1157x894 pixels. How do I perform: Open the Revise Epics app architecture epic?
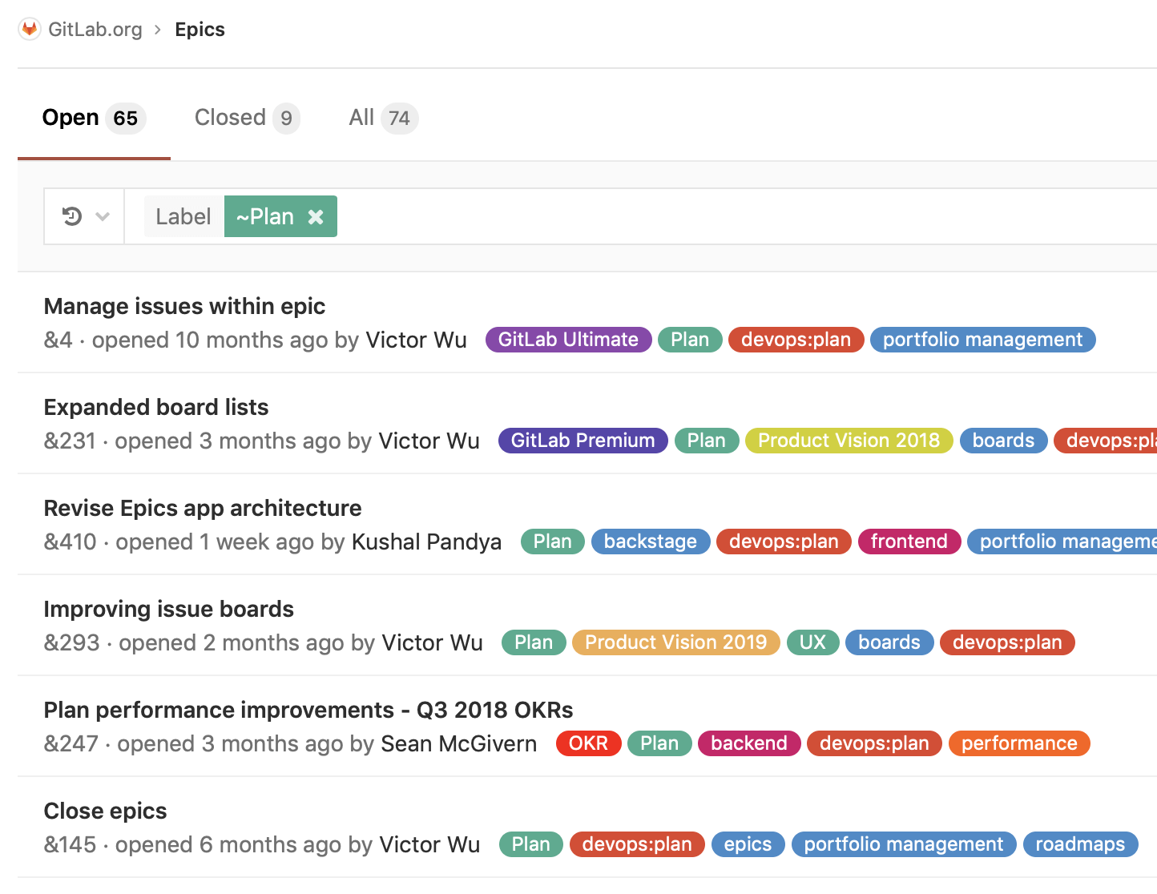point(203,508)
